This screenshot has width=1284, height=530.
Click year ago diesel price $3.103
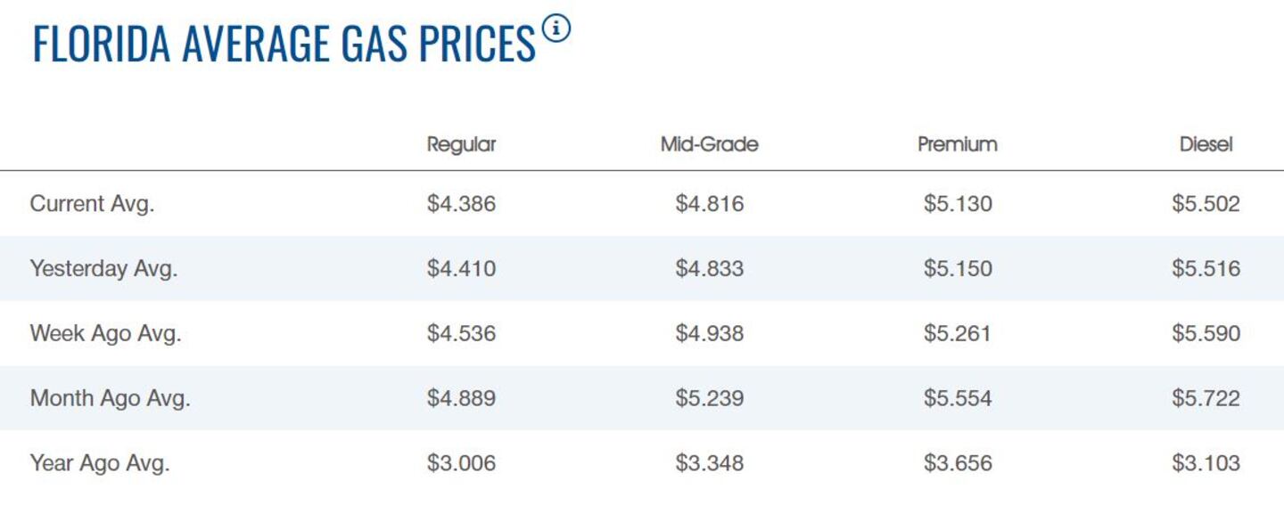coord(1206,464)
